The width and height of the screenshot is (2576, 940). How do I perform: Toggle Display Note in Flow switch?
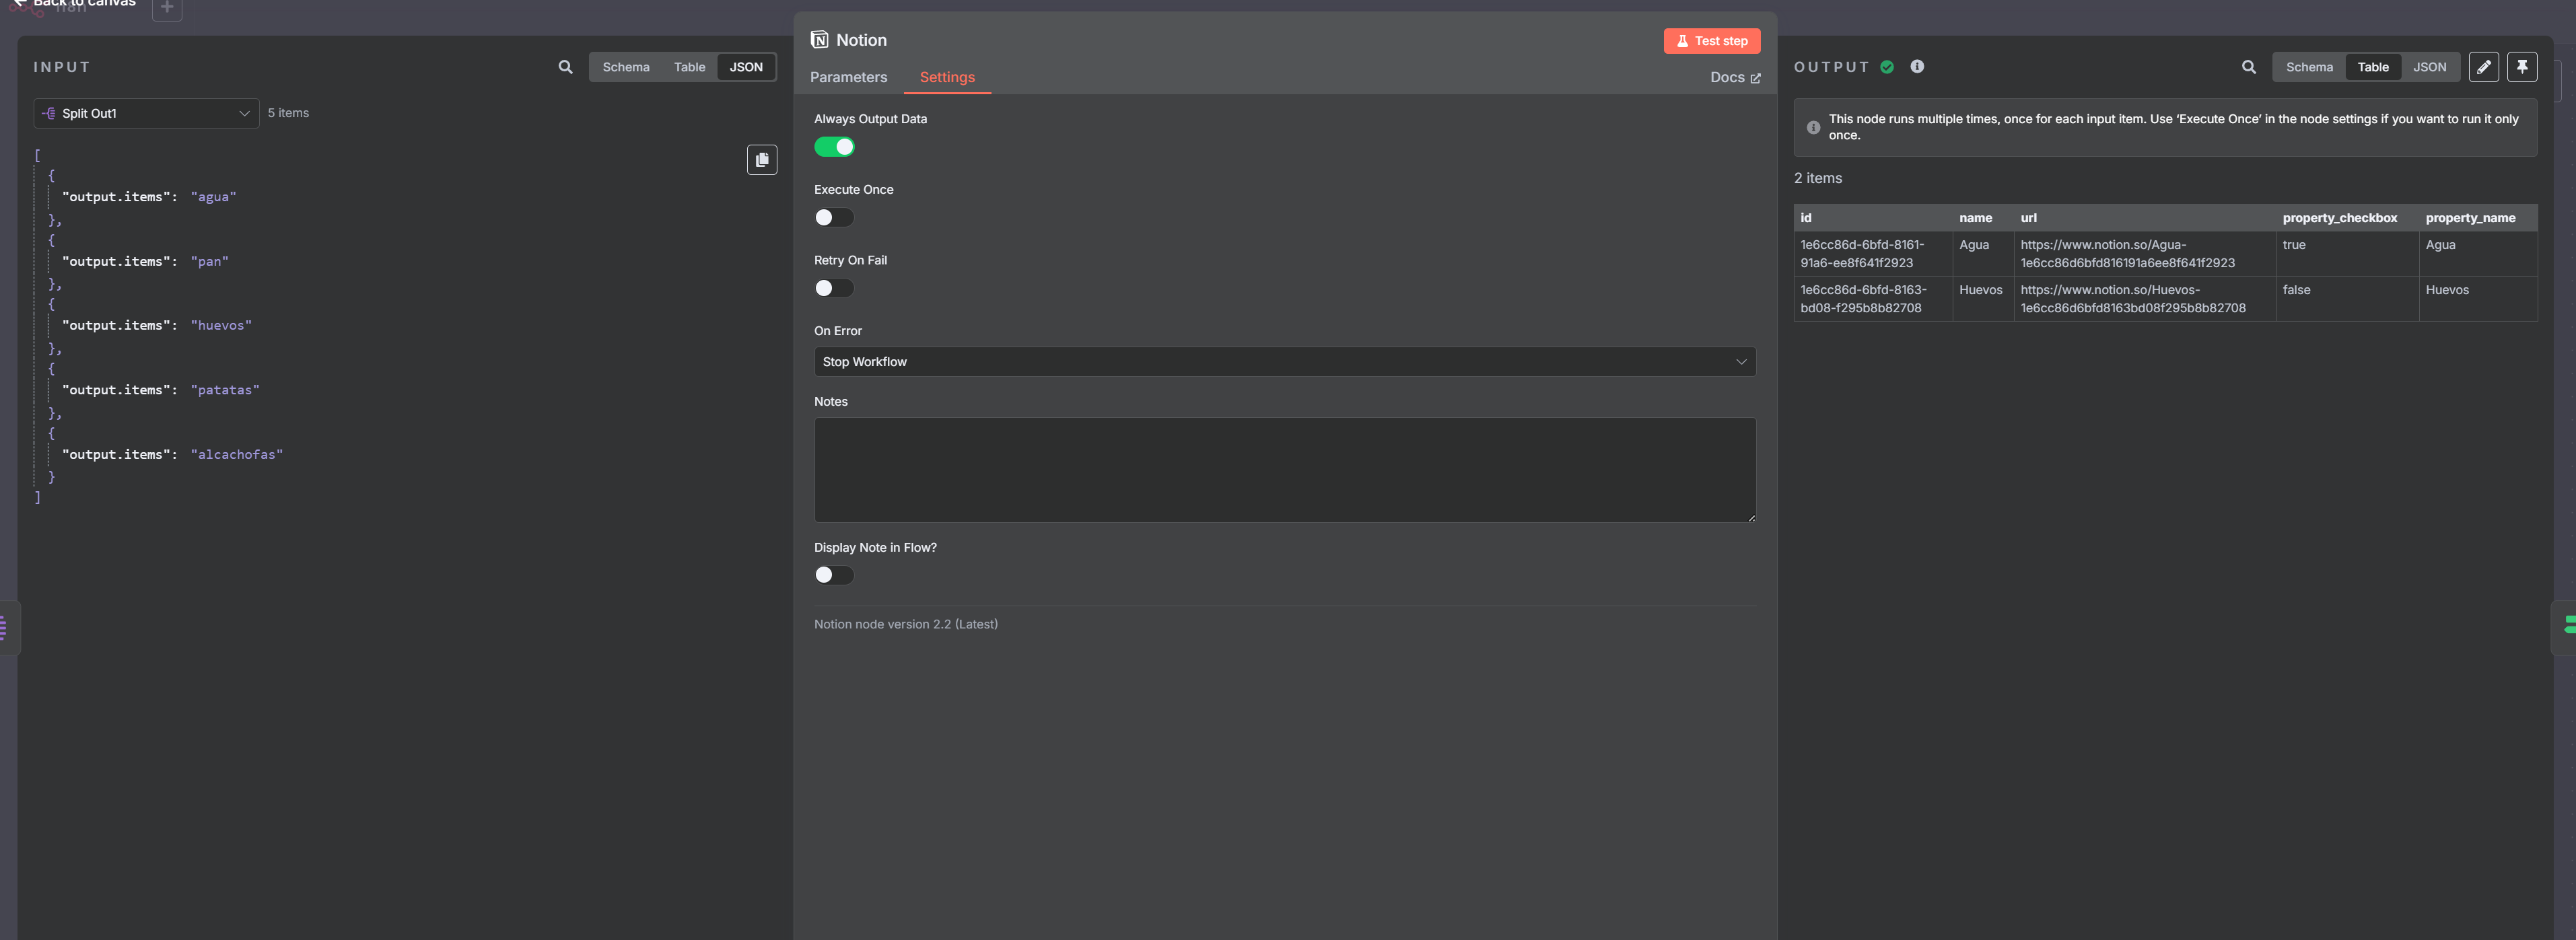pyautogui.click(x=833, y=575)
